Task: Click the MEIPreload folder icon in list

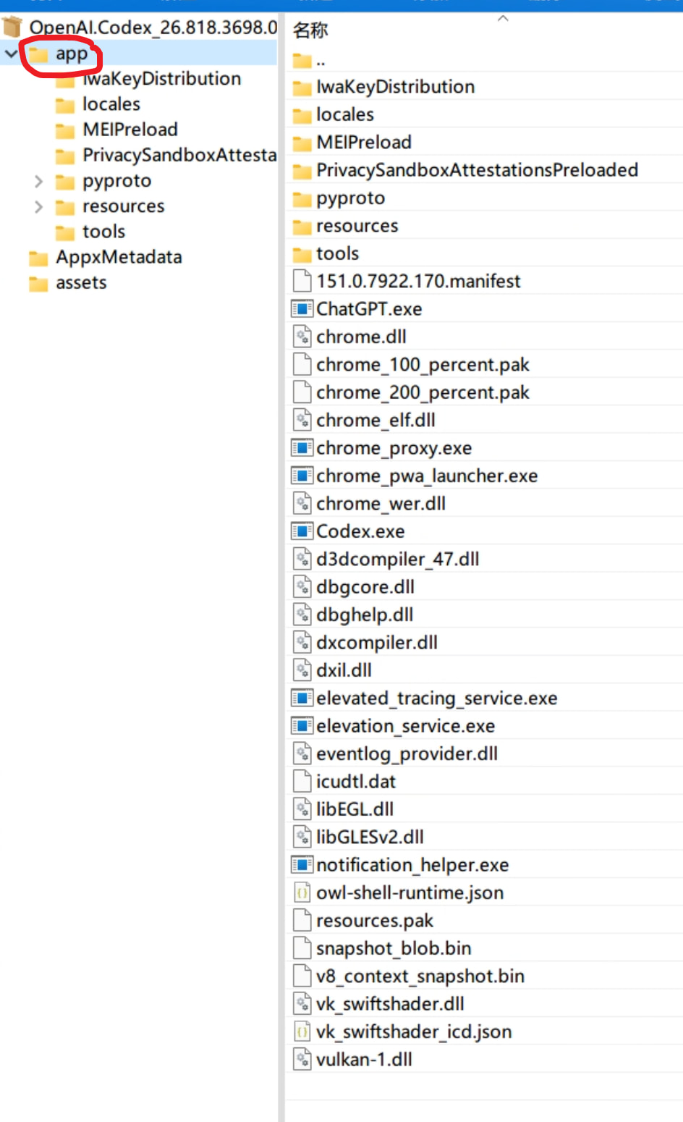Action: [302, 143]
